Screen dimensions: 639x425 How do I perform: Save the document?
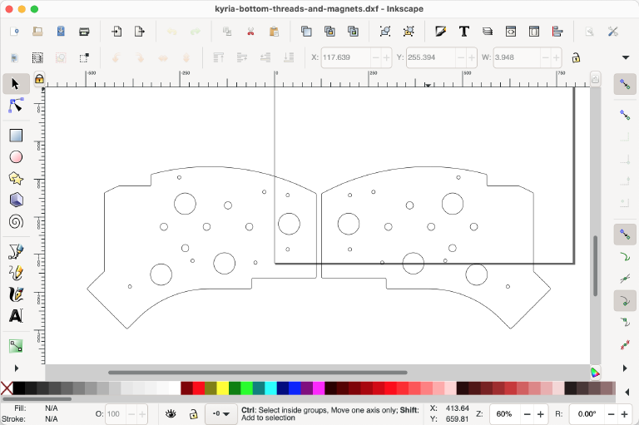point(61,32)
